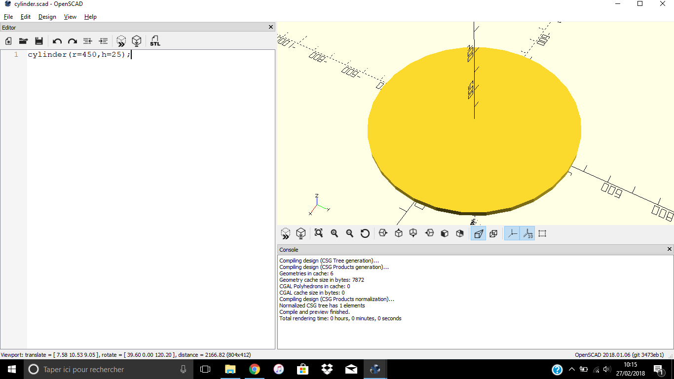Click the Save file icon in editor toolbar

pos(39,41)
